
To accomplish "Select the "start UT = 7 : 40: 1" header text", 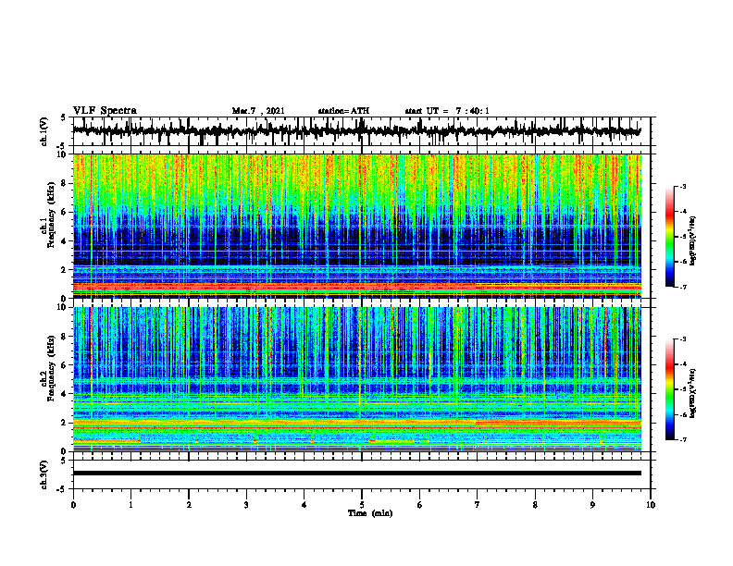I will pos(447,111).
